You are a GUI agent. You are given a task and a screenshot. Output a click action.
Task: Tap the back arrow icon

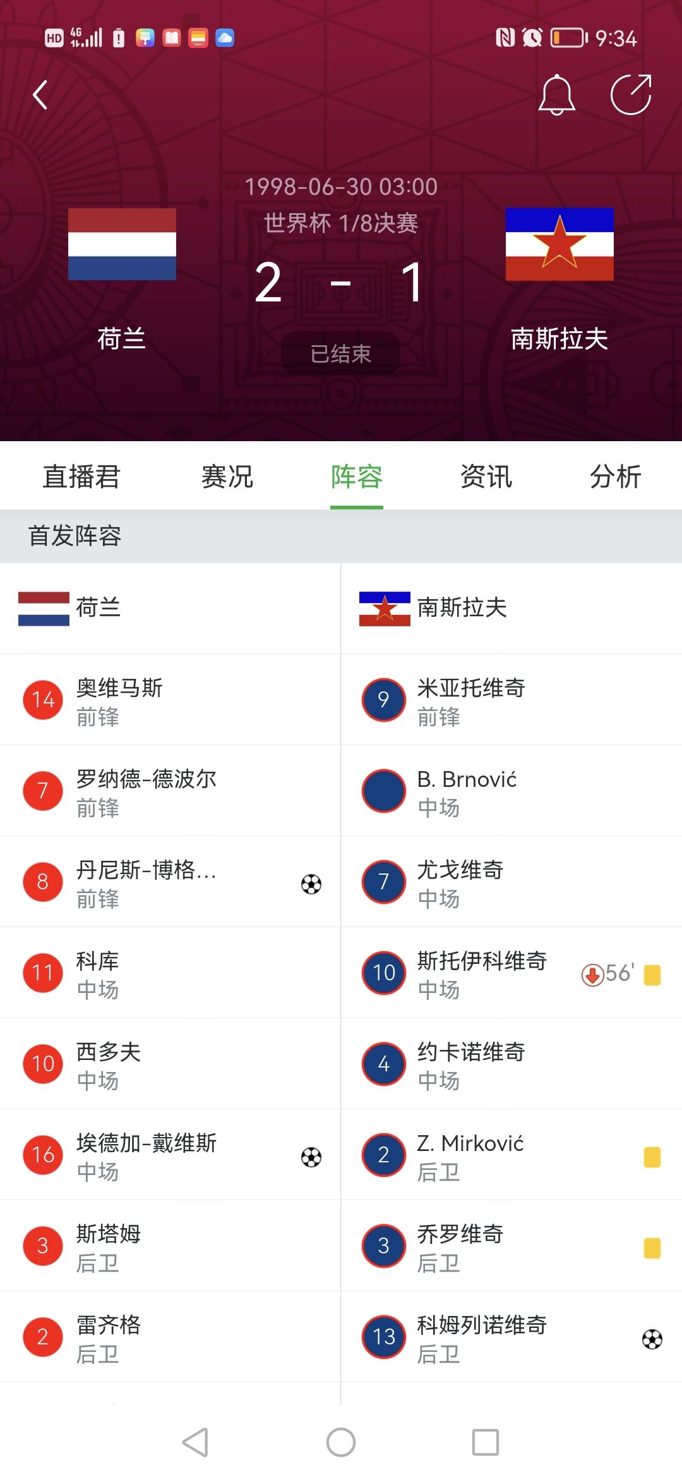pos(40,95)
